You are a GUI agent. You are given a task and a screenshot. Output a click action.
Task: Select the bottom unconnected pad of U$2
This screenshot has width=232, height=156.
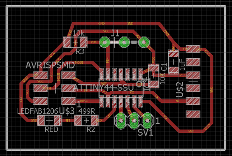[193, 114]
